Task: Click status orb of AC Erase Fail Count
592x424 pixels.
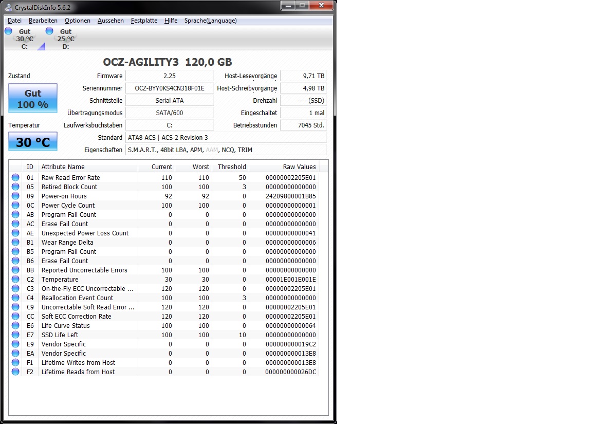Action: click(x=15, y=224)
